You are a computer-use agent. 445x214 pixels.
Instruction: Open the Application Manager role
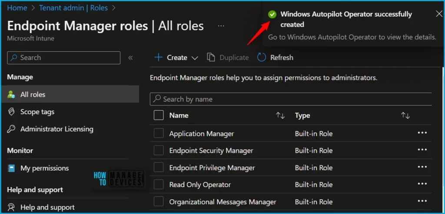[x=202, y=134]
